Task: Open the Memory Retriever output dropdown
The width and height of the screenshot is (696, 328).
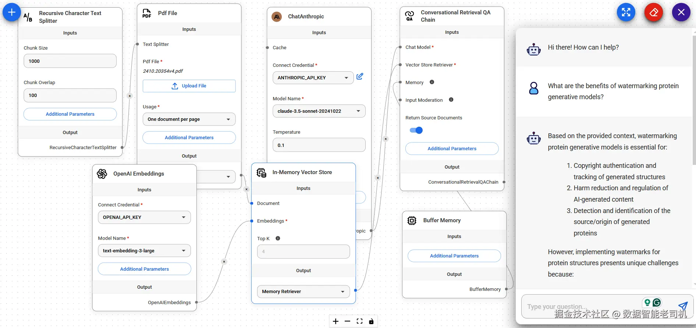Action: click(x=303, y=292)
